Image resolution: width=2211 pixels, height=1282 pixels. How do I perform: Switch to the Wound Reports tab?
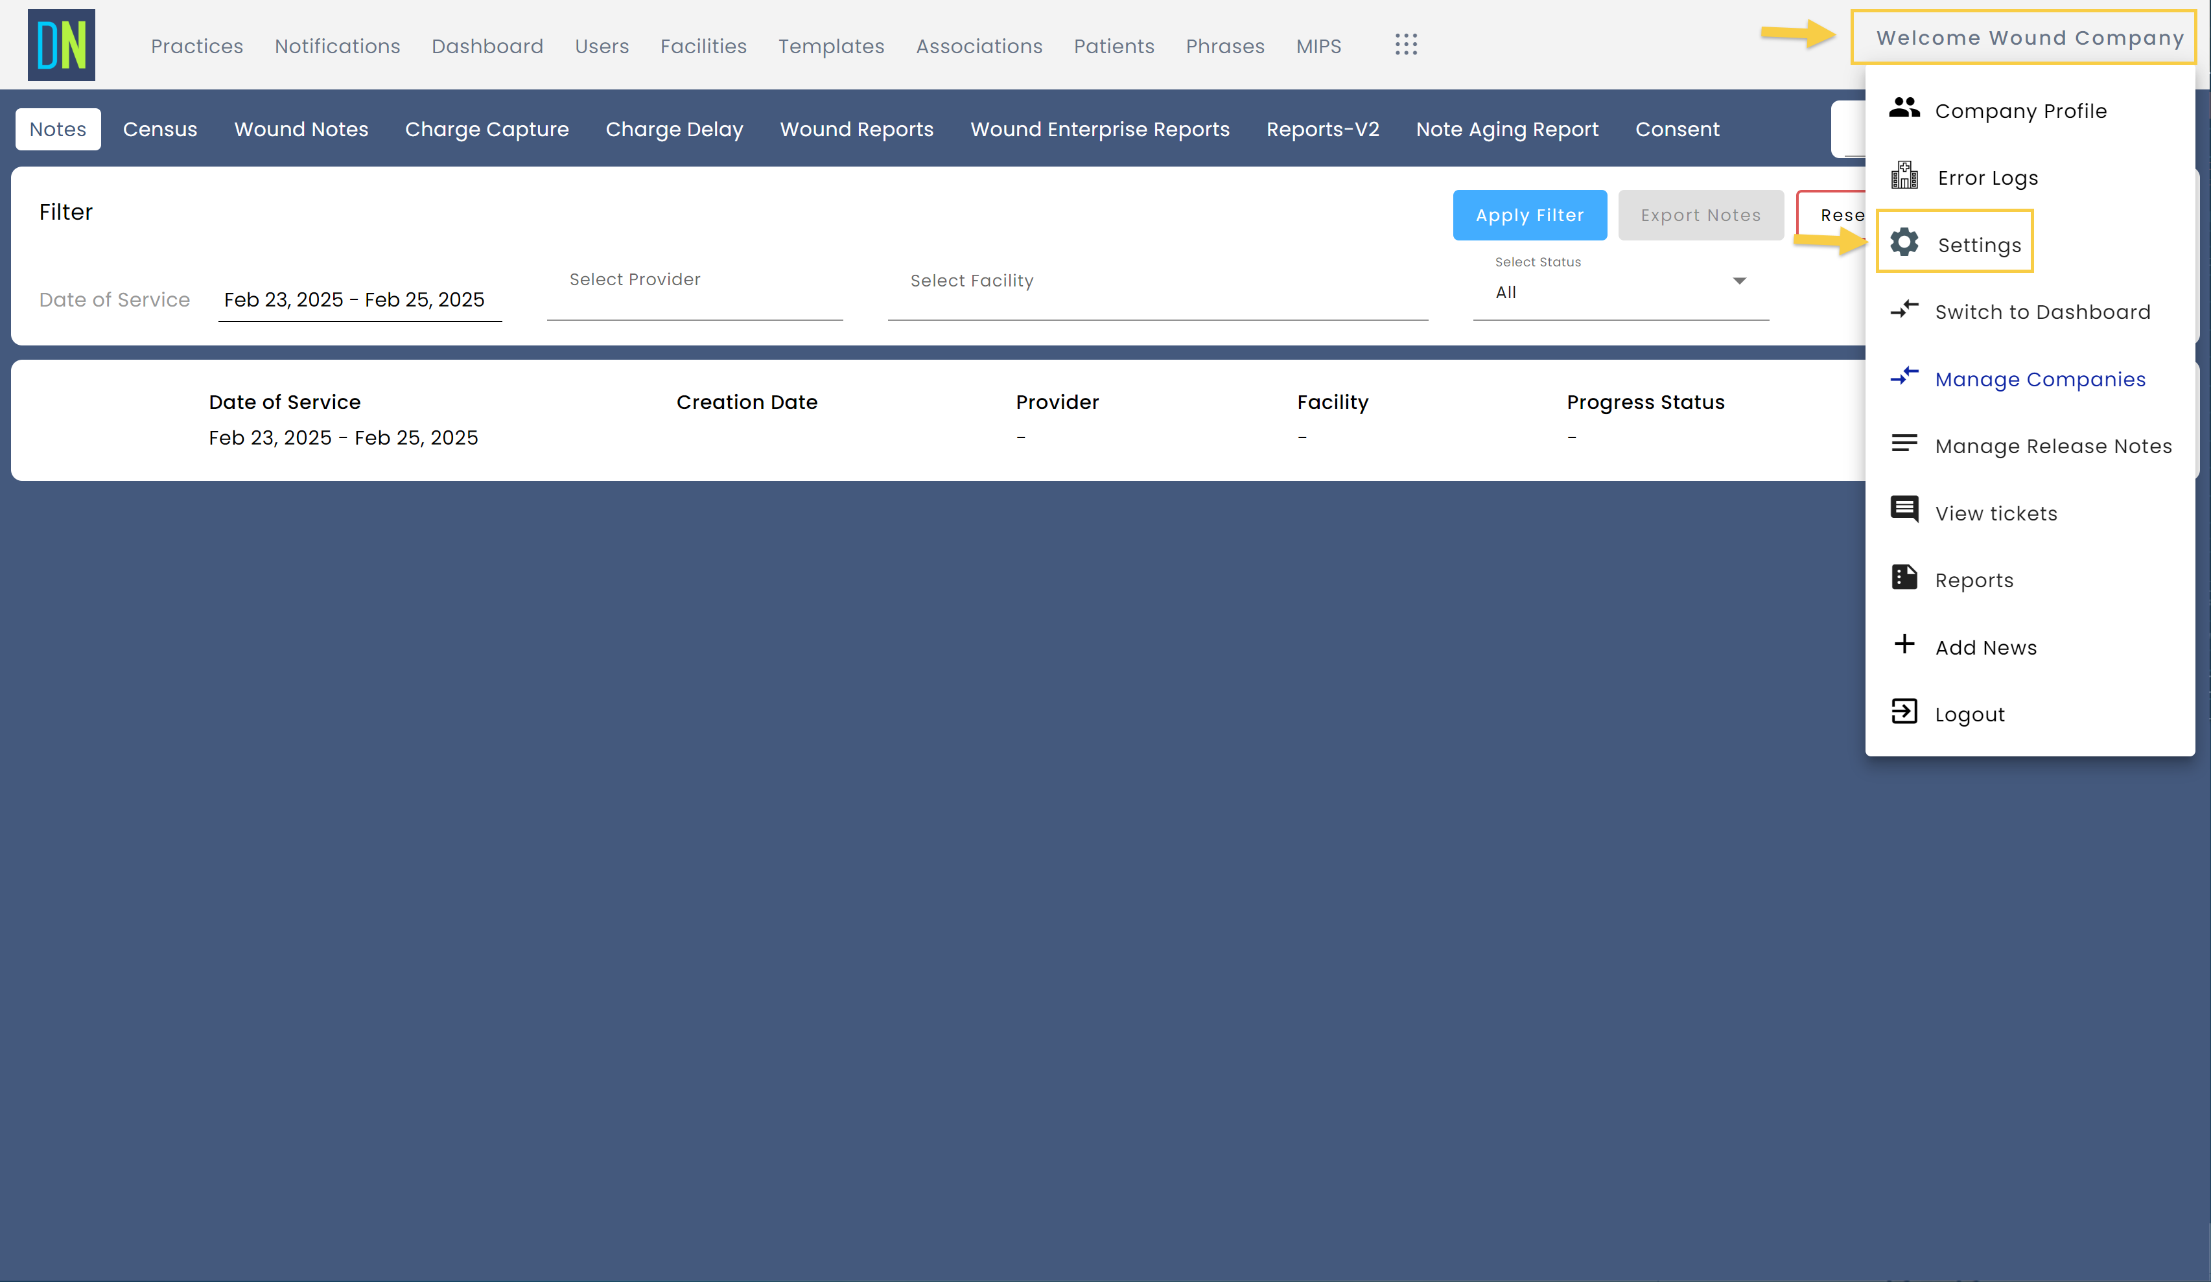(856, 130)
